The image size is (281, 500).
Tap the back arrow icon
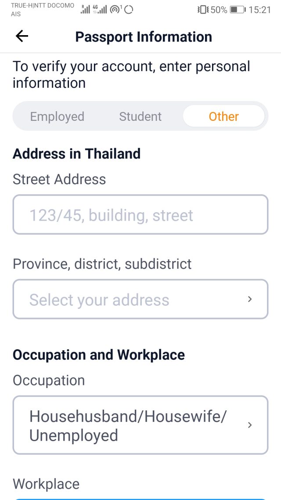coord(22,36)
